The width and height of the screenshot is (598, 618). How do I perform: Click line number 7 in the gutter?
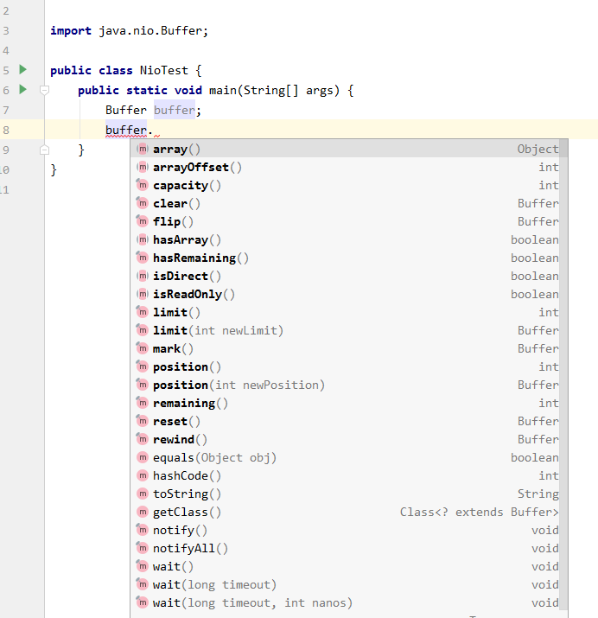tap(6, 110)
